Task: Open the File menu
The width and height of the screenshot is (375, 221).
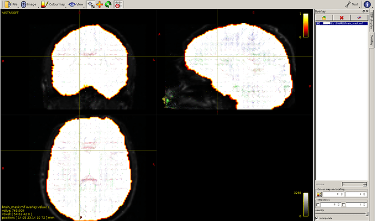Action: 11,4
